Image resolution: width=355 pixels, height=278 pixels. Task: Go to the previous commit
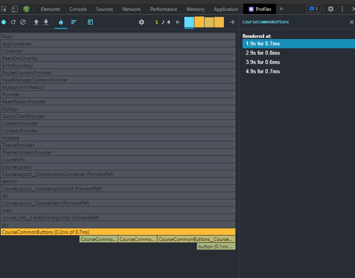(178, 22)
